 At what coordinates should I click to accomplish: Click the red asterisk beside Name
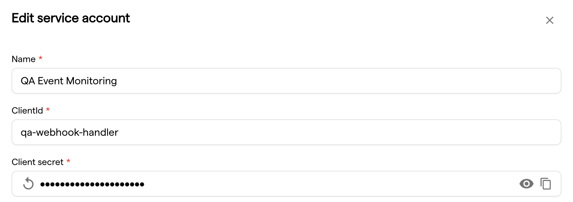[41, 58]
